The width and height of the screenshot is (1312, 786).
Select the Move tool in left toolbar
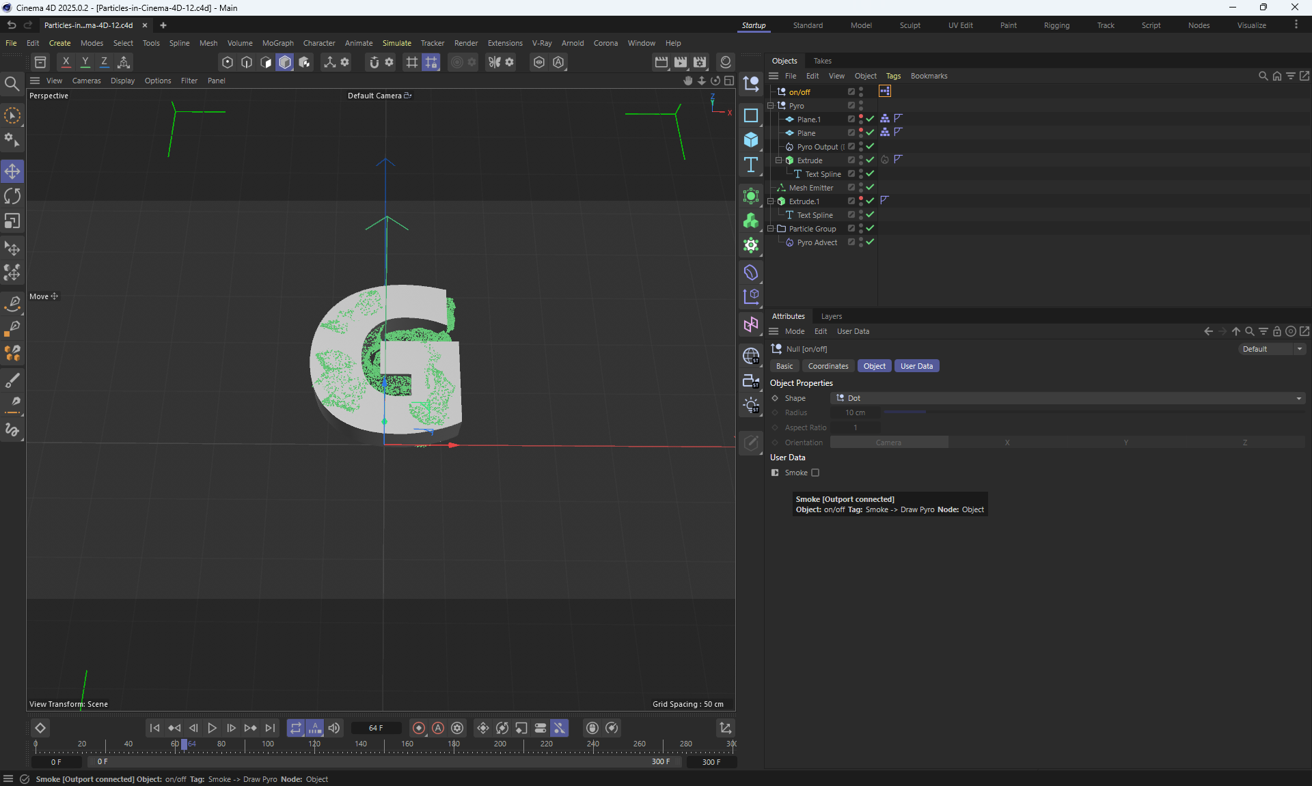(12, 171)
